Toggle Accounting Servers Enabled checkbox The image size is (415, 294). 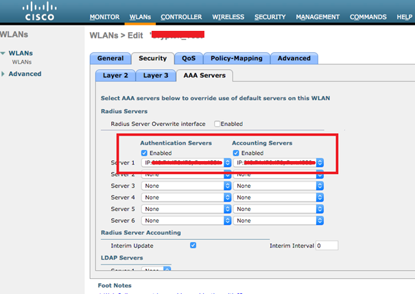pos(238,153)
